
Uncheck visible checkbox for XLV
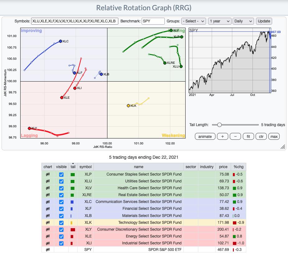click(x=61, y=188)
